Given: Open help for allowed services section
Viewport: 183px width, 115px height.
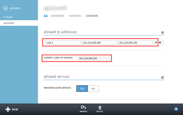Looking at the screenshot, I should tap(162, 77).
